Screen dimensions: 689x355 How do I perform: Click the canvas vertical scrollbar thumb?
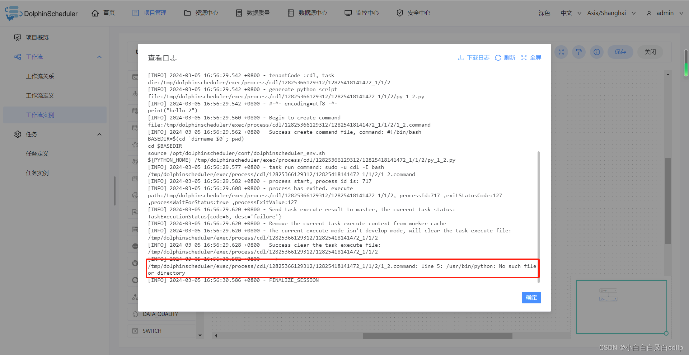coord(668,201)
